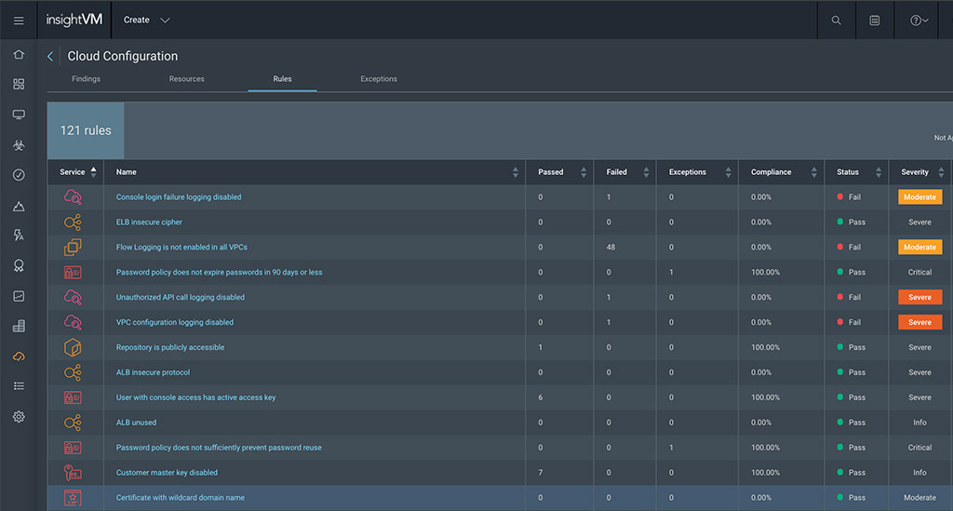Screen dimensions: 953x511
Task: Open the Dashboard grid icon in sidebar
Action: 19,84
